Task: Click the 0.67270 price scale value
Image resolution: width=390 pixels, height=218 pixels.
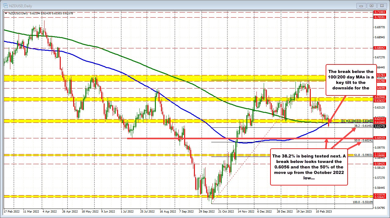Action: (x=380, y=57)
